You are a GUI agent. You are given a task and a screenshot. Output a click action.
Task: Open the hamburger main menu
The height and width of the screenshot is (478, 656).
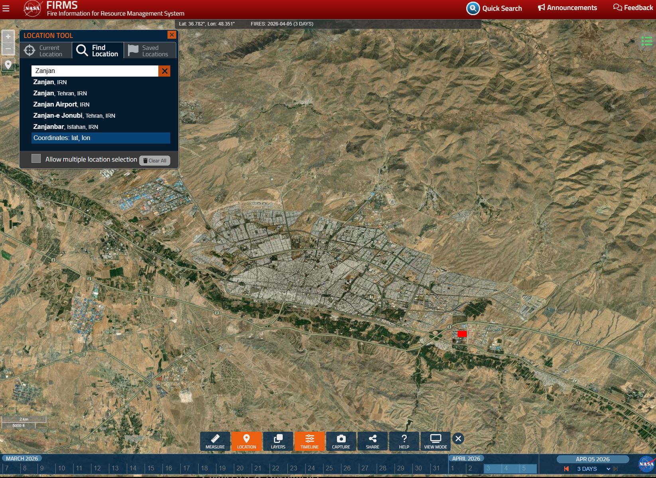tap(6, 8)
